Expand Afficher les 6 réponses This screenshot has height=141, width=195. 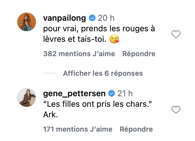(103, 73)
